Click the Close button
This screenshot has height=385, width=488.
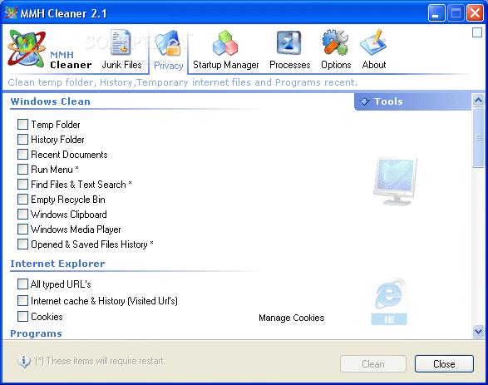pyautogui.click(x=444, y=364)
